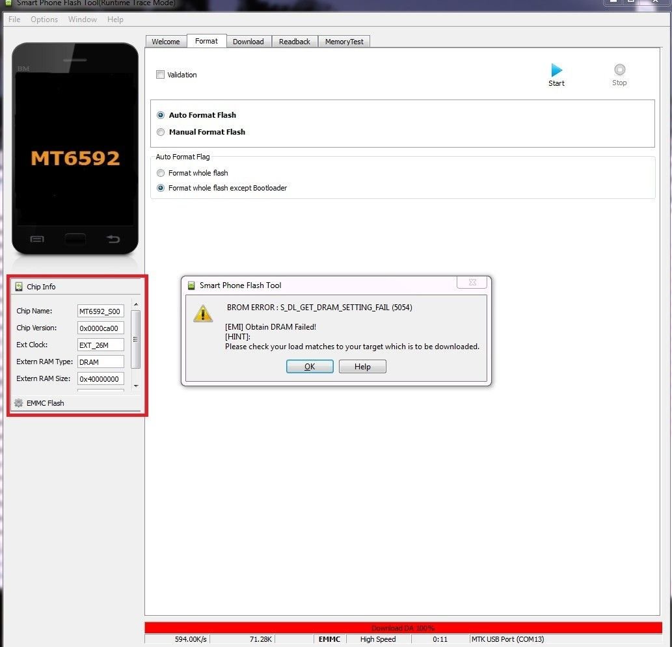Open the Help menu
The image size is (672, 647).
point(115,20)
